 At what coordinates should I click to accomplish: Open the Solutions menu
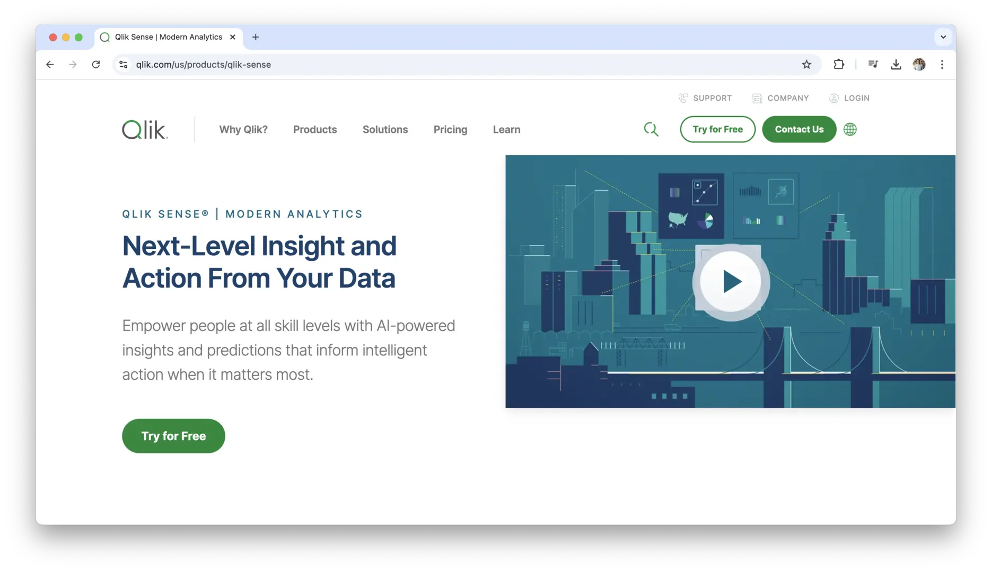(x=385, y=130)
